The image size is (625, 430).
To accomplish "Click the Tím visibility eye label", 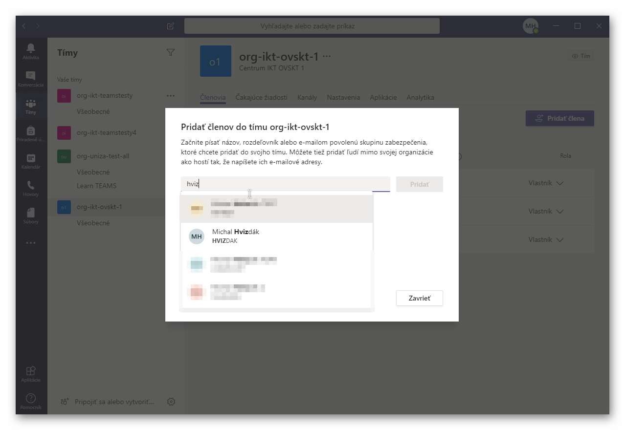I will pos(581,56).
